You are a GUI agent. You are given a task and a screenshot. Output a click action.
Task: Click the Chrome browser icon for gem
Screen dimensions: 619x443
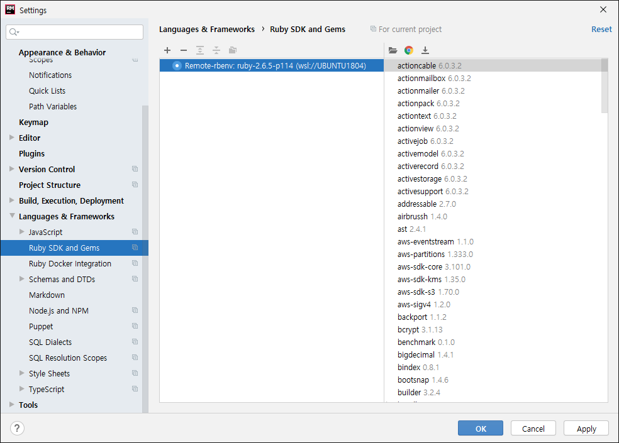tap(409, 50)
